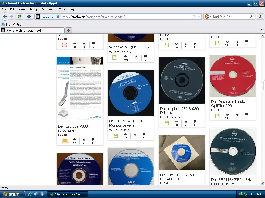Open the browser home page

(29, 16)
